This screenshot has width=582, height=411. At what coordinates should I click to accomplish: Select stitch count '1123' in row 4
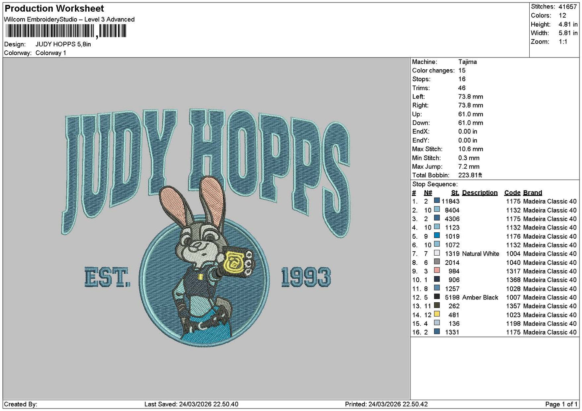pyautogui.click(x=452, y=227)
